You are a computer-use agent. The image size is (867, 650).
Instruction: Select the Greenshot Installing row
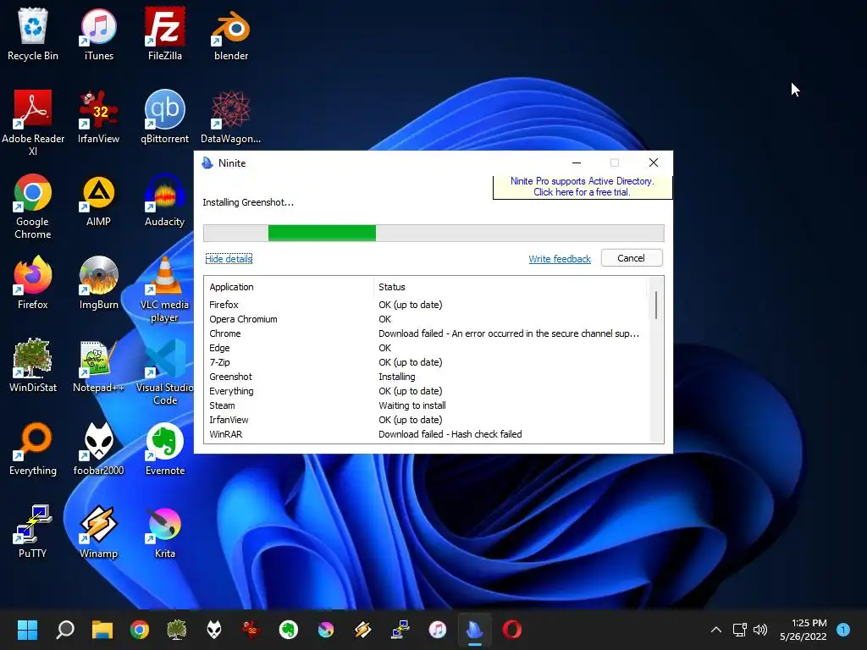427,377
